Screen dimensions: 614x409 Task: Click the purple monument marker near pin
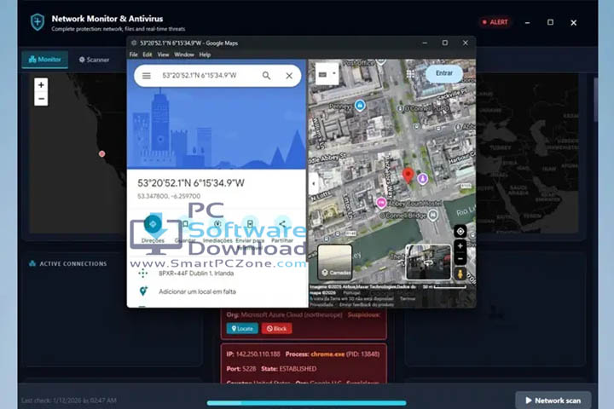(422, 179)
